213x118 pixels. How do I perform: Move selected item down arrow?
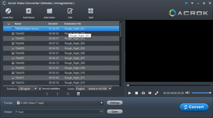tap(57, 94)
